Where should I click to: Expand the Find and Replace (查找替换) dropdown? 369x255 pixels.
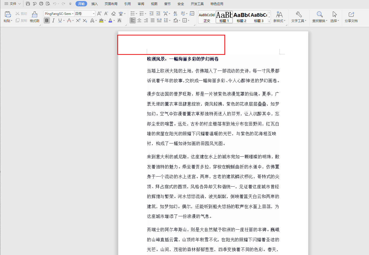coord(326,21)
